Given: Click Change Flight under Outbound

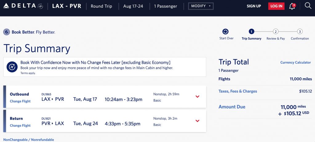Looking at the screenshot, I should [x=20, y=101].
